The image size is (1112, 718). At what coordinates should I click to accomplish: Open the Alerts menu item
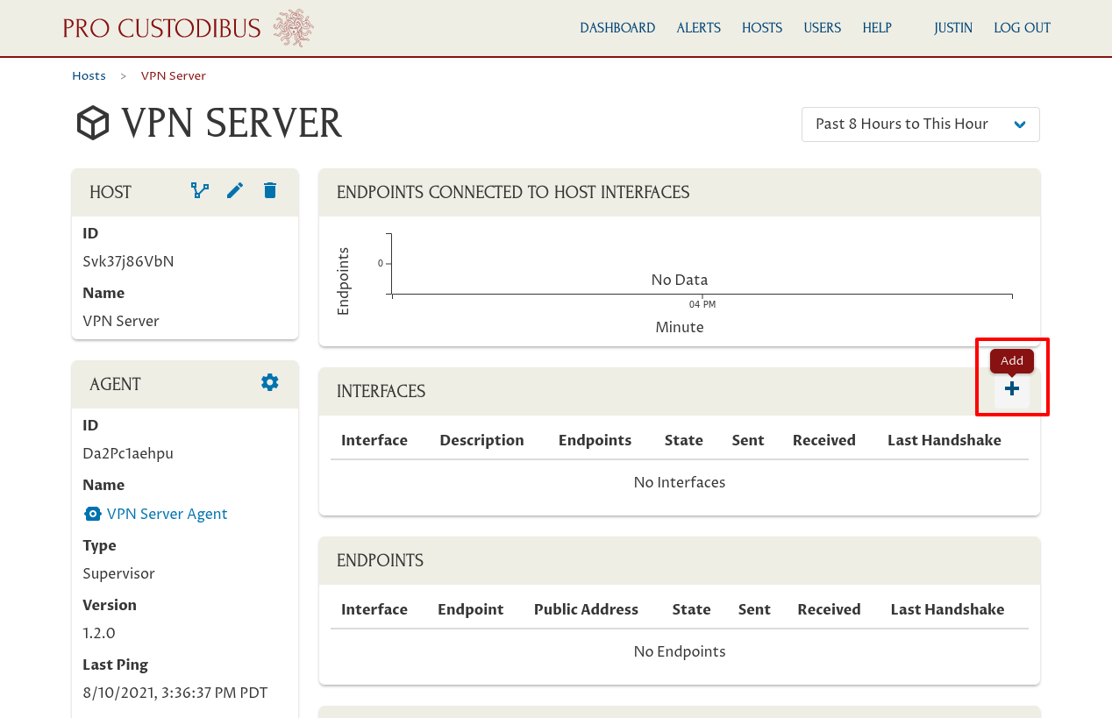point(699,28)
